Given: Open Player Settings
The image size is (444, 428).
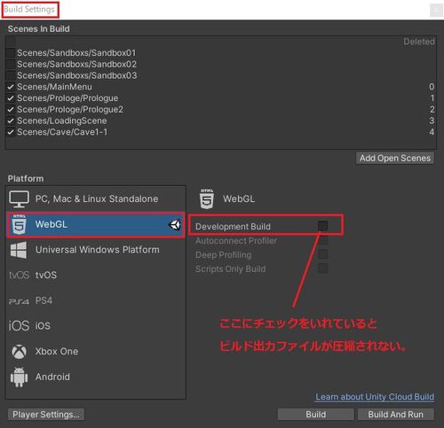Looking at the screenshot, I should [x=46, y=415].
